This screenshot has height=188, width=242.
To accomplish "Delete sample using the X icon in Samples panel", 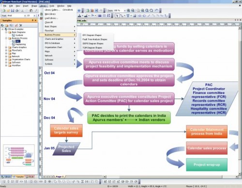I will [x=21, y=25].
